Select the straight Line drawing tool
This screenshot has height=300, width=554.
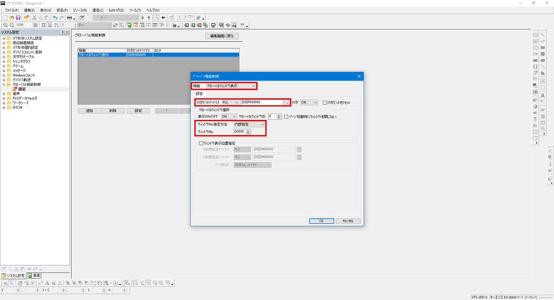[x=542, y=35]
